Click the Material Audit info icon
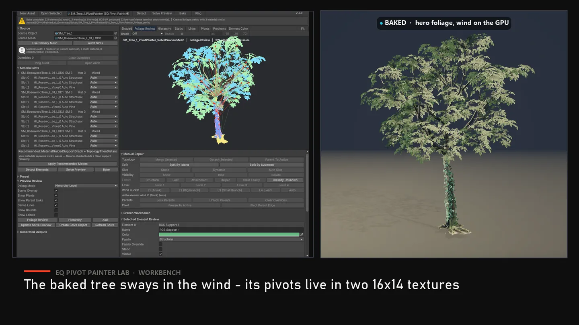This screenshot has width=579, height=325. coord(22,50)
